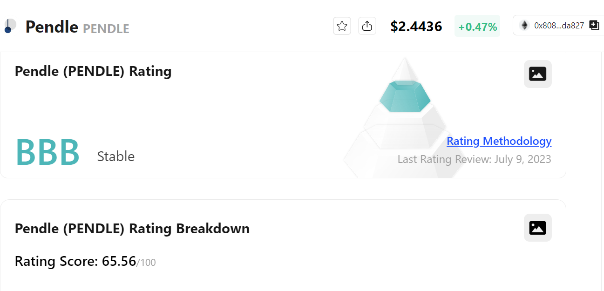Click the Pendle token logo icon
Viewport: 604px width, 291px height.
9,26
